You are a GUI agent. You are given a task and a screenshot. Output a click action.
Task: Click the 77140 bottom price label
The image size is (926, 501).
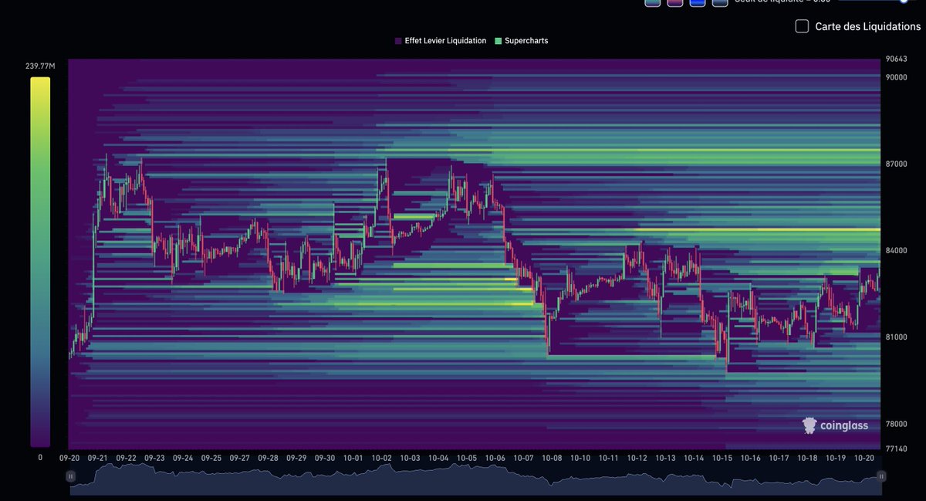896,449
